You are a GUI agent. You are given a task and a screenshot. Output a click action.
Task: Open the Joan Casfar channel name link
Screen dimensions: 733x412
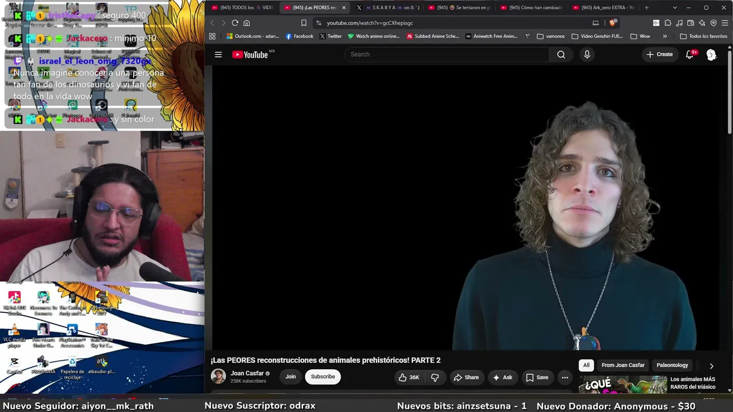click(x=247, y=373)
